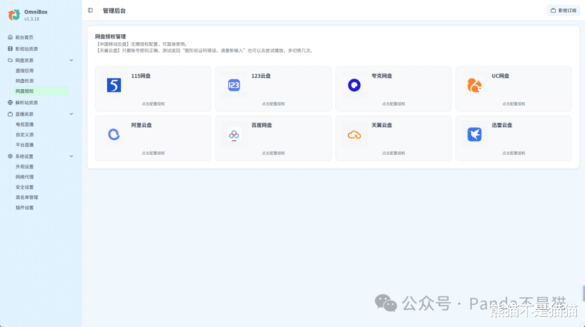Click 点击配置授权 under UC网盘

click(x=513, y=104)
